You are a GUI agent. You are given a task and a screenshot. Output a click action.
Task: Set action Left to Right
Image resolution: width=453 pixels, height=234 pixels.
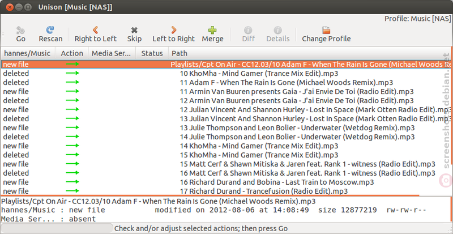pos(174,34)
